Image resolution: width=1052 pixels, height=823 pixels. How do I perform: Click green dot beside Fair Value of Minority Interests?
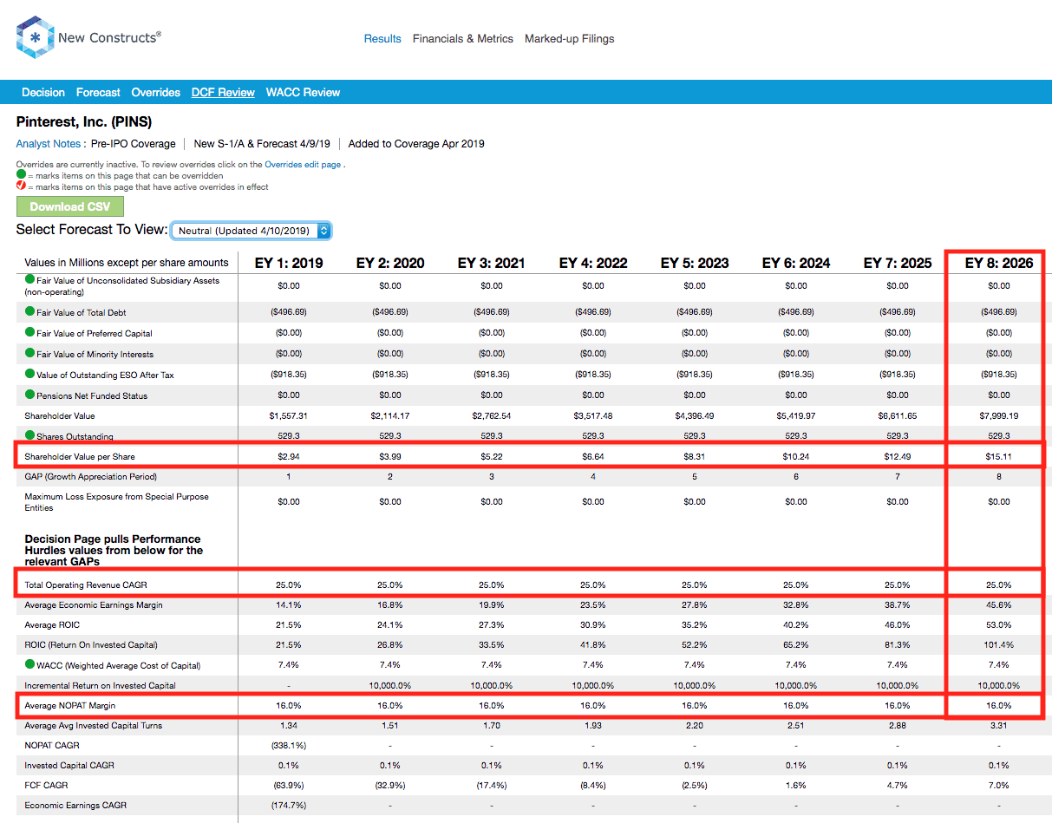[x=29, y=353]
